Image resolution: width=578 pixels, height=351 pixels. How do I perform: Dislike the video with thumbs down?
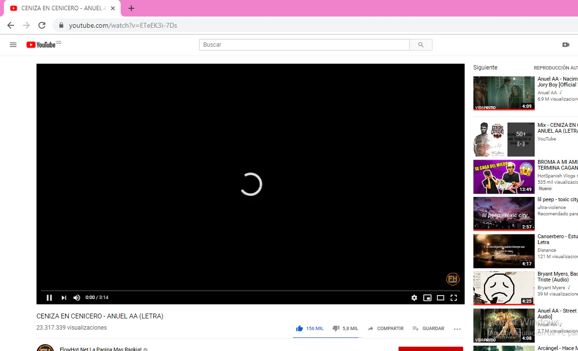(x=336, y=328)
